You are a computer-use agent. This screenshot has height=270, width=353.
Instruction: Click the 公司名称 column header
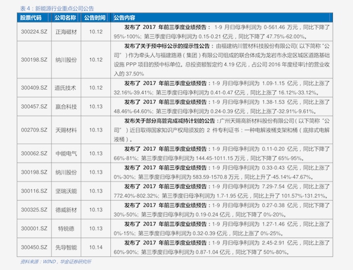[x=65, y=18]
